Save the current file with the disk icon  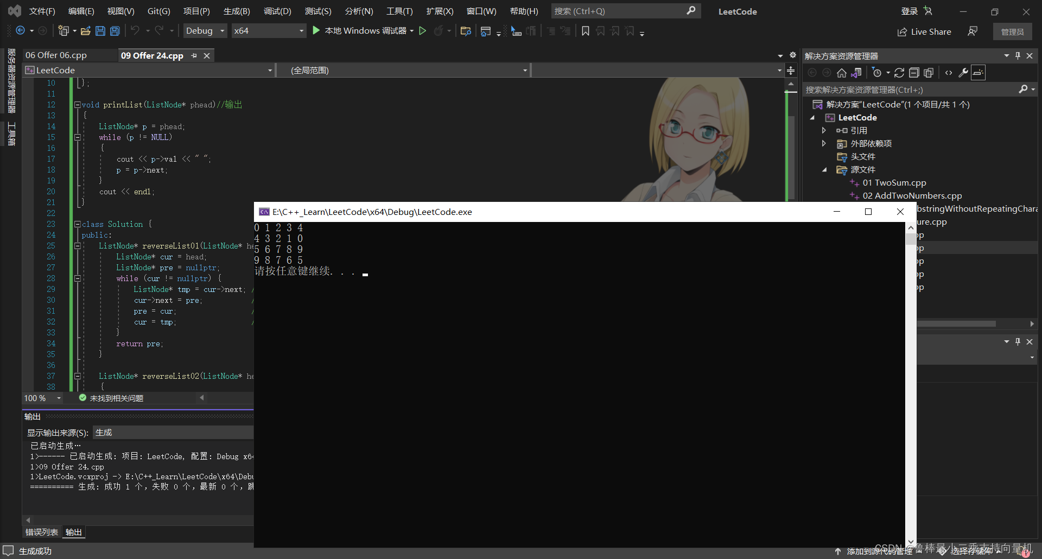click(100, 31)
